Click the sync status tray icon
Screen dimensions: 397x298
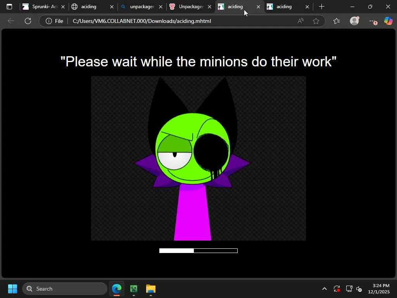(x=337, y=289)
